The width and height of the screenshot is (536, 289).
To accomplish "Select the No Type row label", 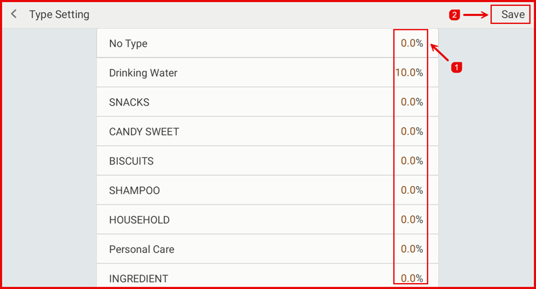I will pyautogui.click(x=128, y=43).
